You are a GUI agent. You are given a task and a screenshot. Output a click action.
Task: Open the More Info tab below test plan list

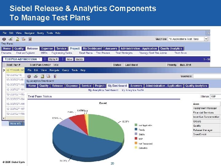coord(15,124)
